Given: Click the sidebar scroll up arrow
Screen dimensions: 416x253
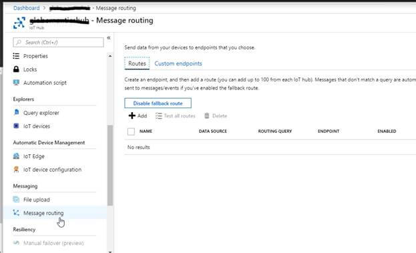Looking at the screenshot, I should coord(110,56).
